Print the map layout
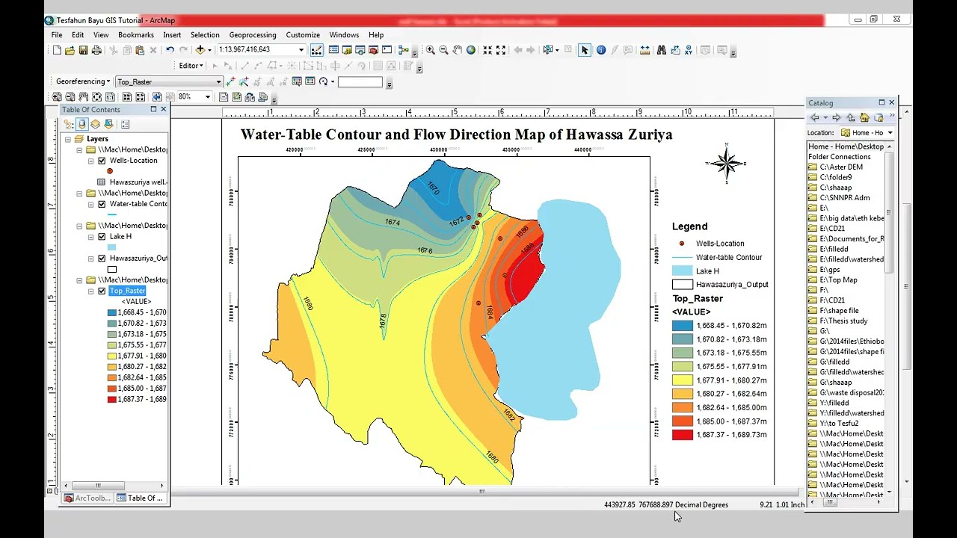The height and width of the screenshot is (538, 957). (x=96, y=50)
